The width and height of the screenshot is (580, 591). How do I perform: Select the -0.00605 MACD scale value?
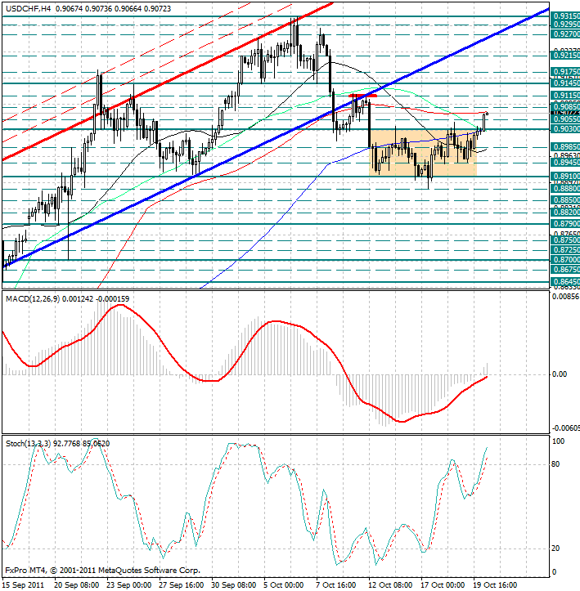tap(565, 428)
